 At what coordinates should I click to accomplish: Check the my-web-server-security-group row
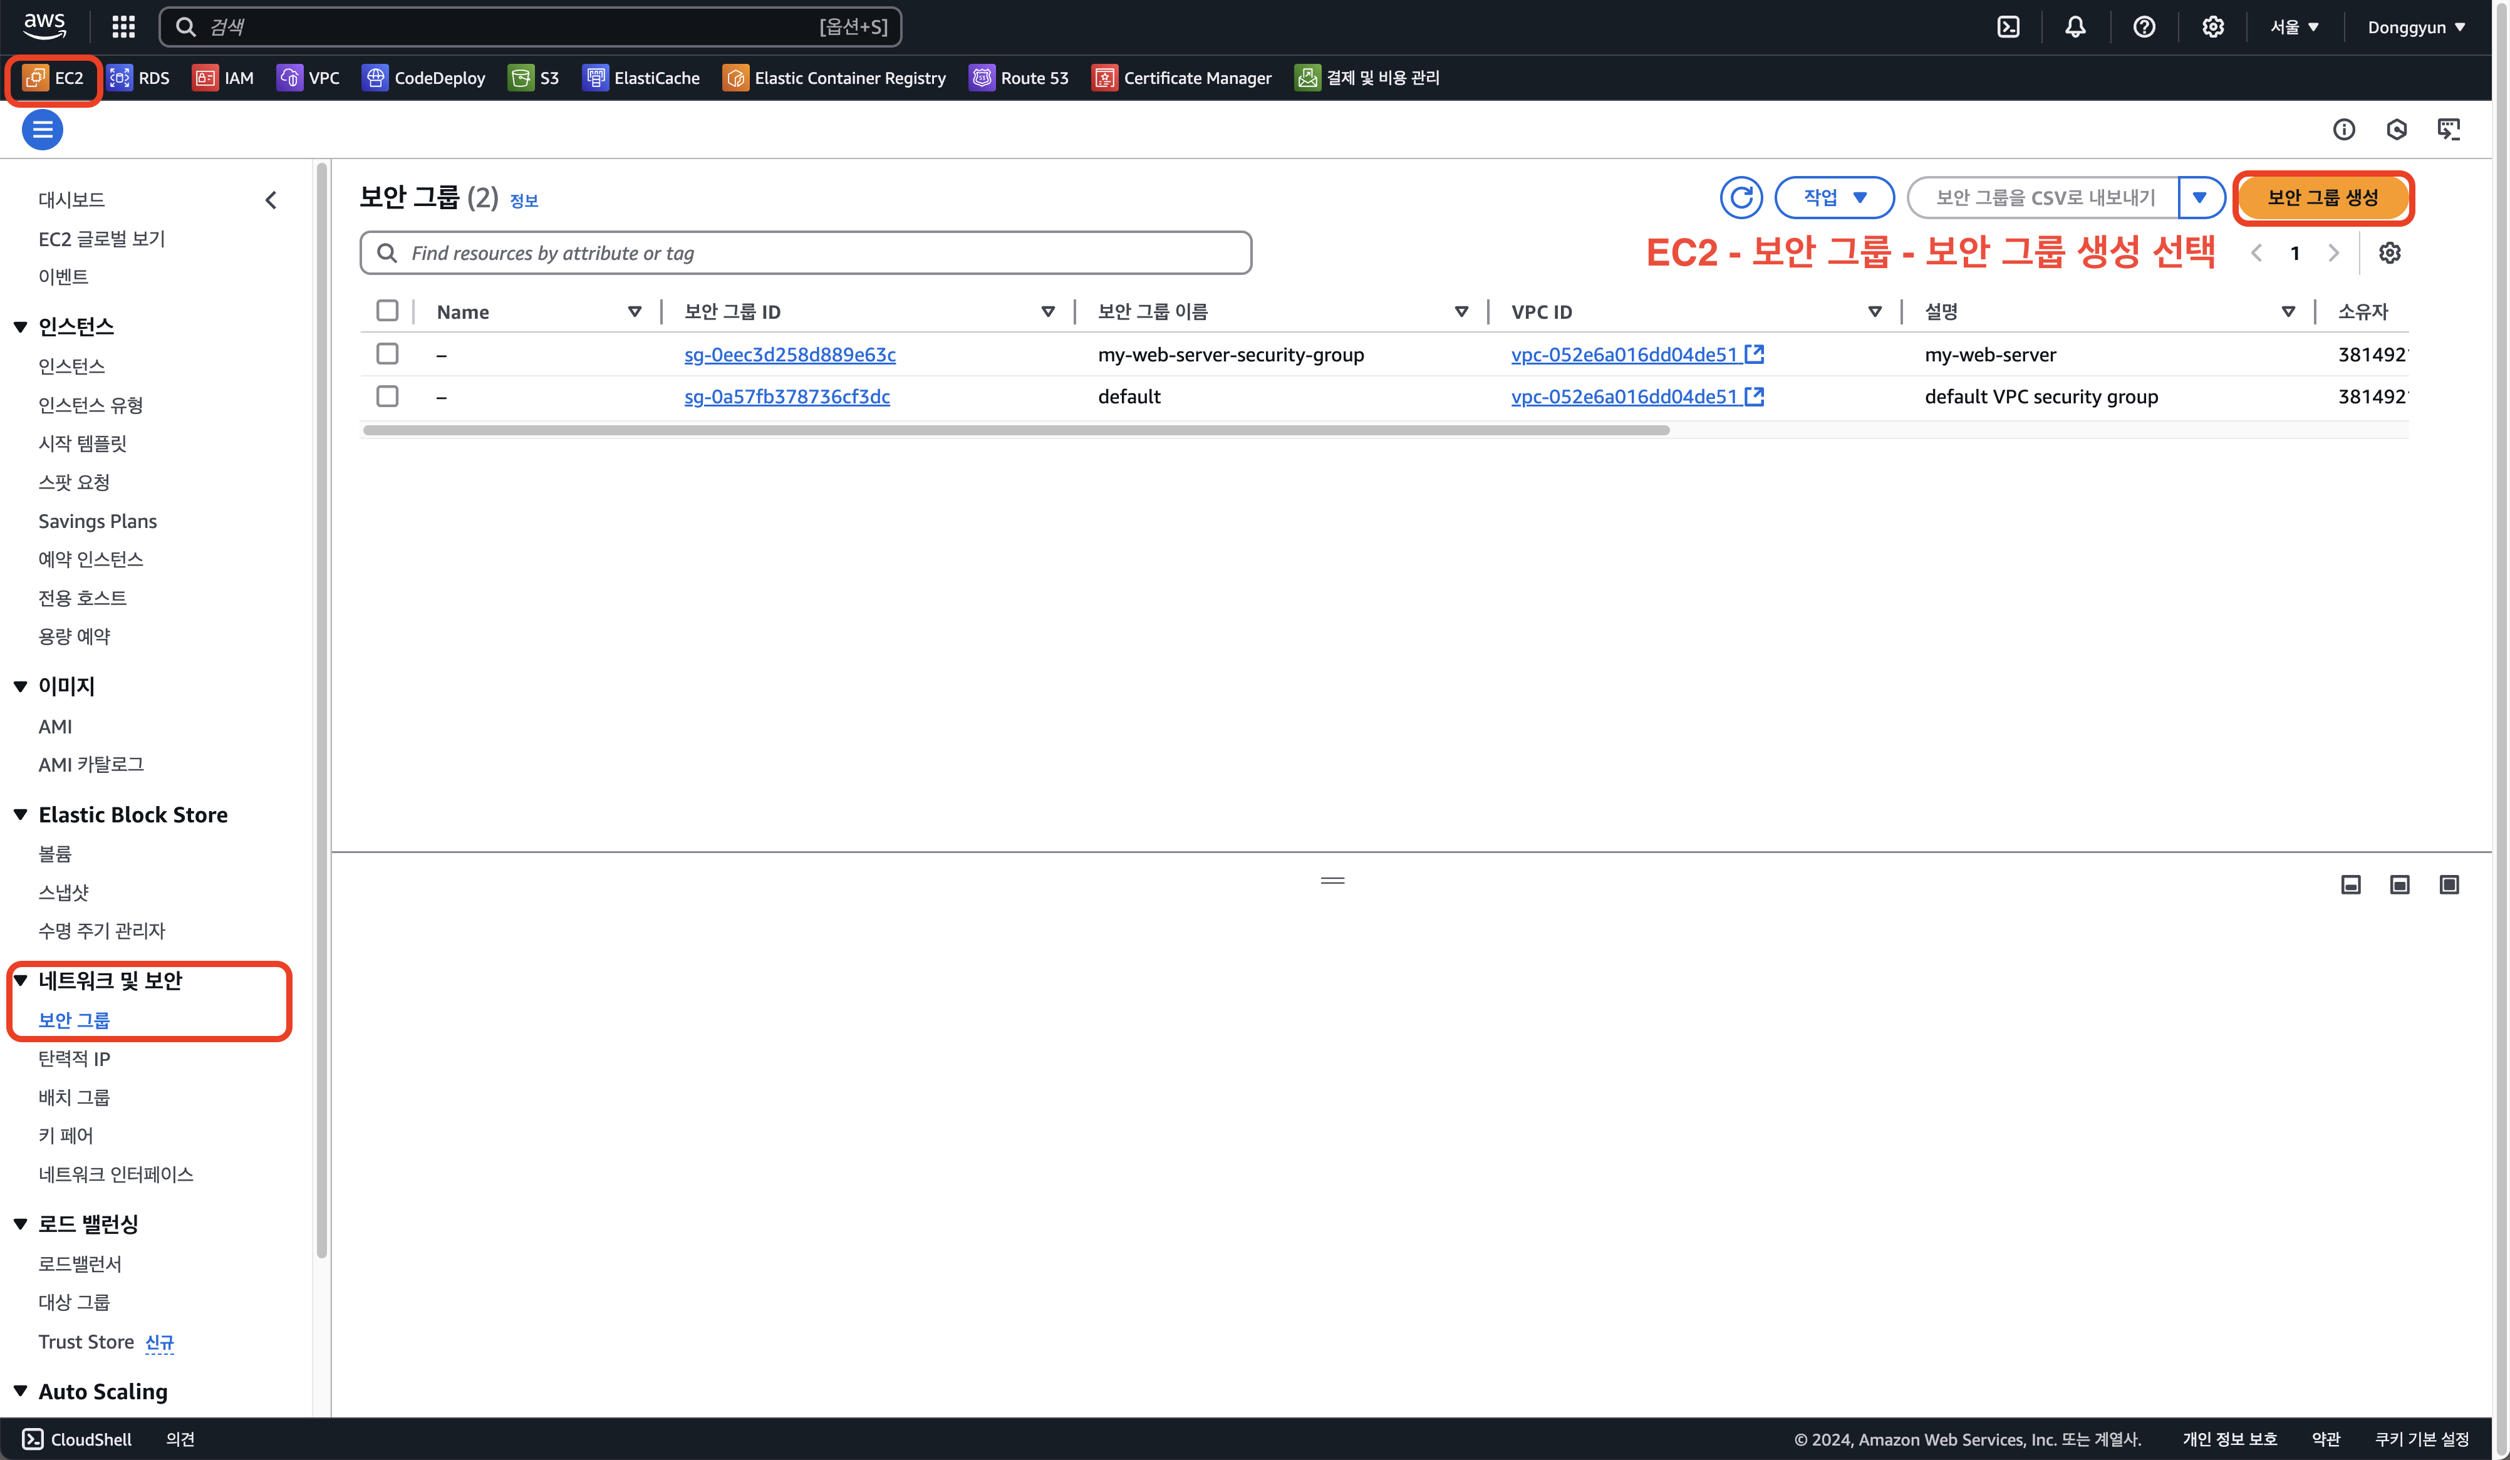(x=388, y=353)
